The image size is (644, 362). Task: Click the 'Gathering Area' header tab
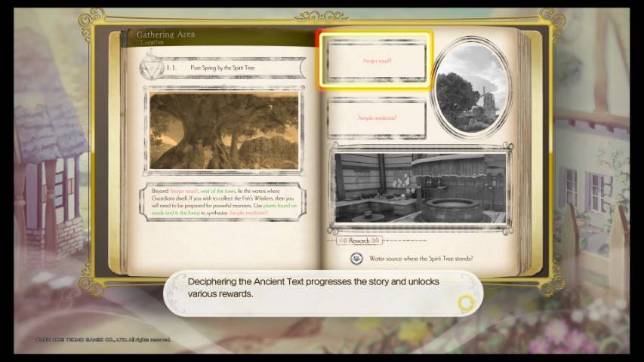coord(164,34)
